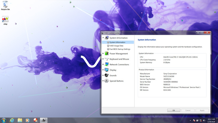
Task: Expand the Display group
Action: (103, 70)
